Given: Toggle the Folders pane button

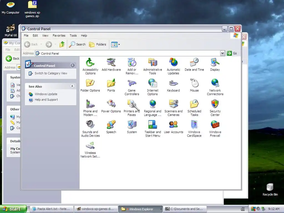Looking at the screenshot, I should click(98, 44).
